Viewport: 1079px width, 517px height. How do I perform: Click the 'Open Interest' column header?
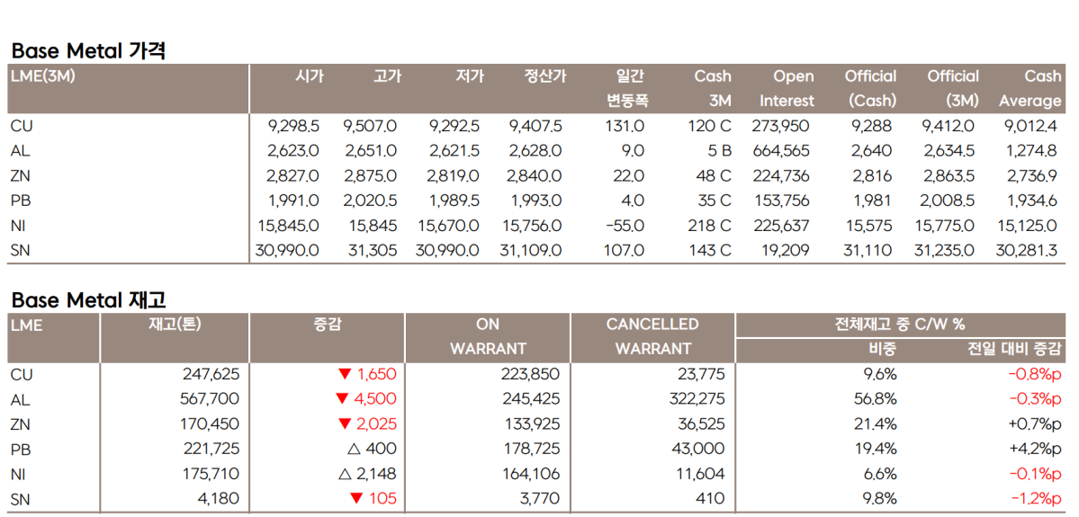tap(787, 88)
